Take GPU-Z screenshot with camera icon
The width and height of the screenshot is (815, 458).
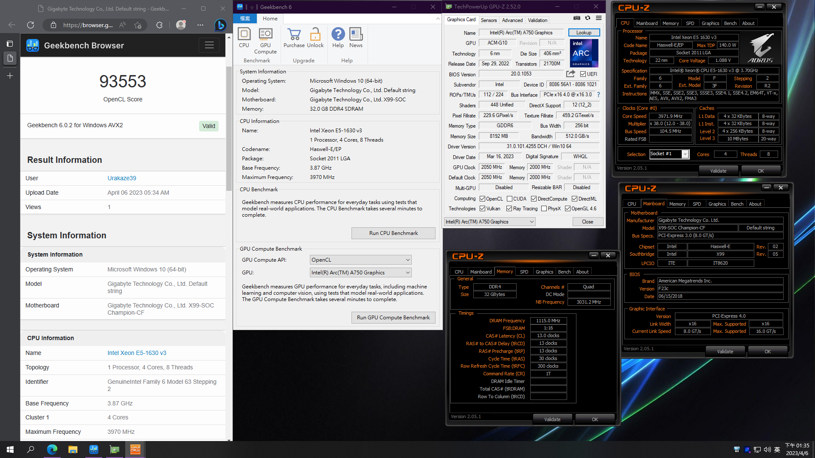click(577, 18)
